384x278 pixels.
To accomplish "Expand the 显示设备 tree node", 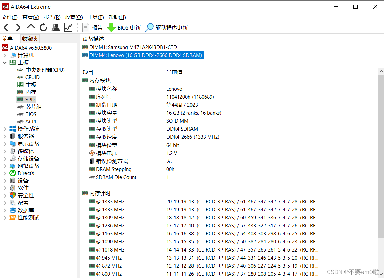I will [5, 144].
